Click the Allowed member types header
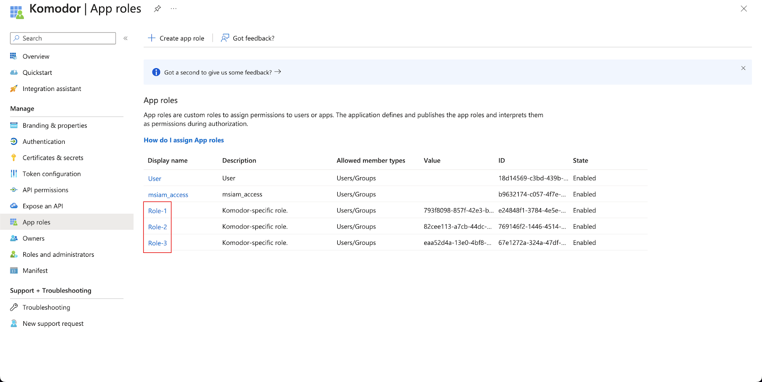Image resolution: width=762 pixels, height=382 pixels. (x=371, y=161)
